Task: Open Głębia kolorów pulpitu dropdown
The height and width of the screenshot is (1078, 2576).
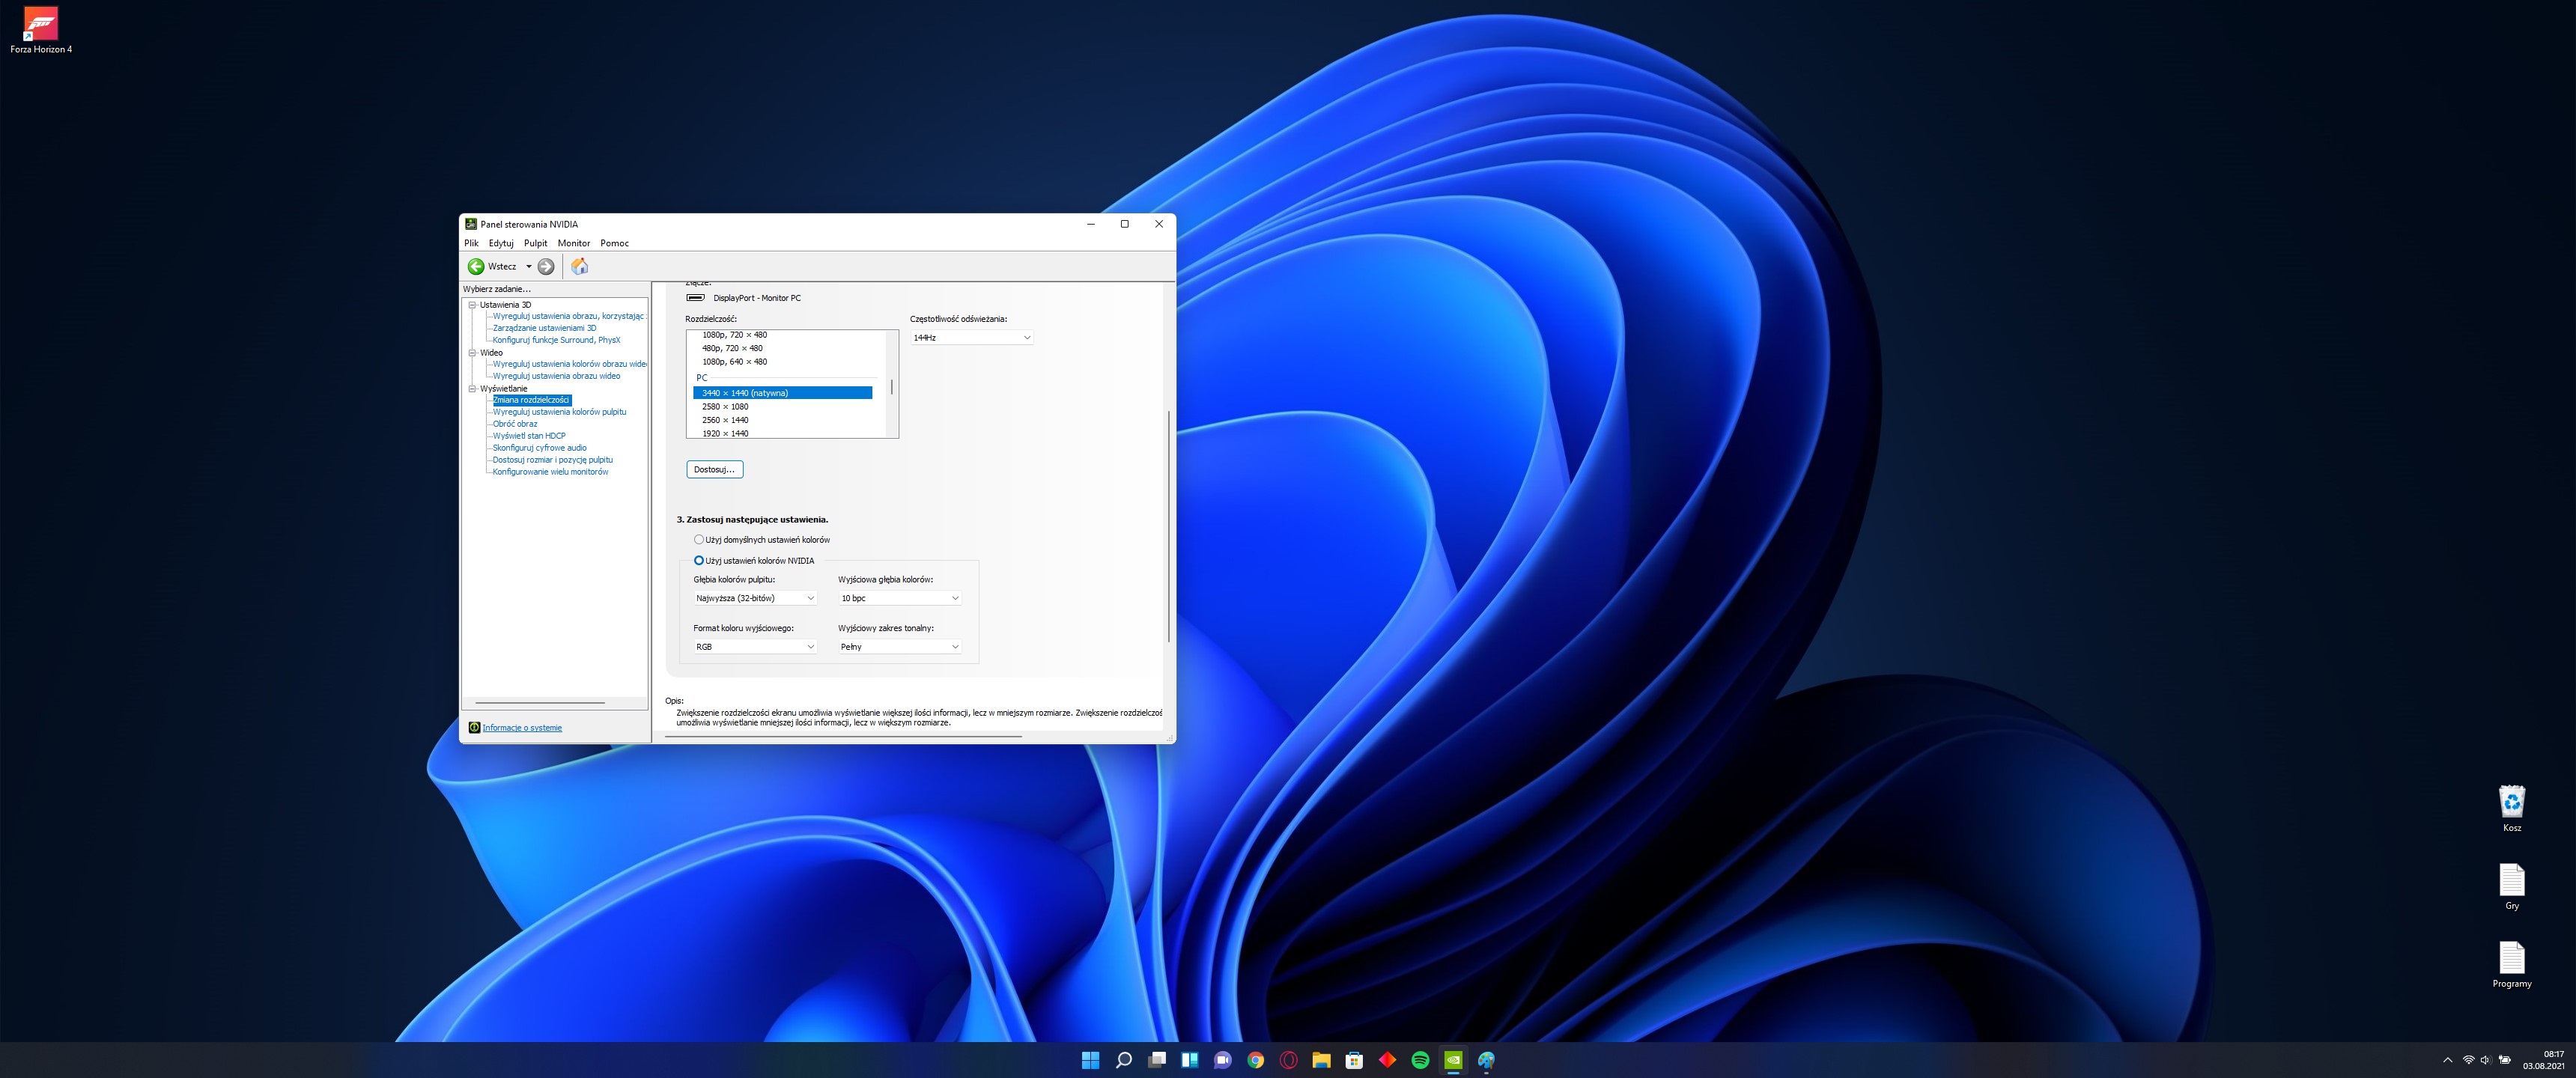Action: [755, 598]
